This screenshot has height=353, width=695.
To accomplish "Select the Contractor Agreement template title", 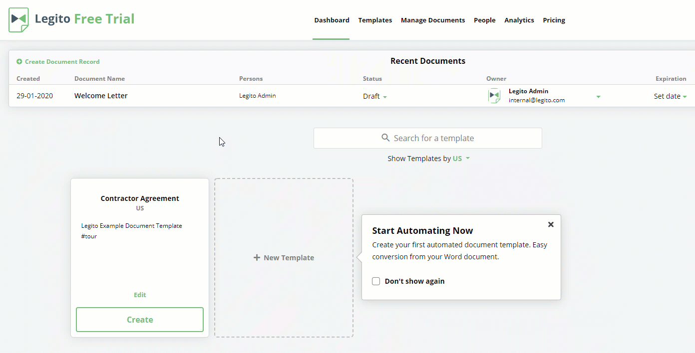I will click(x=140, y=198).
